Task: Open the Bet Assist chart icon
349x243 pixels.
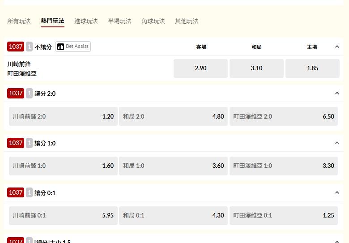Action: 61,47
